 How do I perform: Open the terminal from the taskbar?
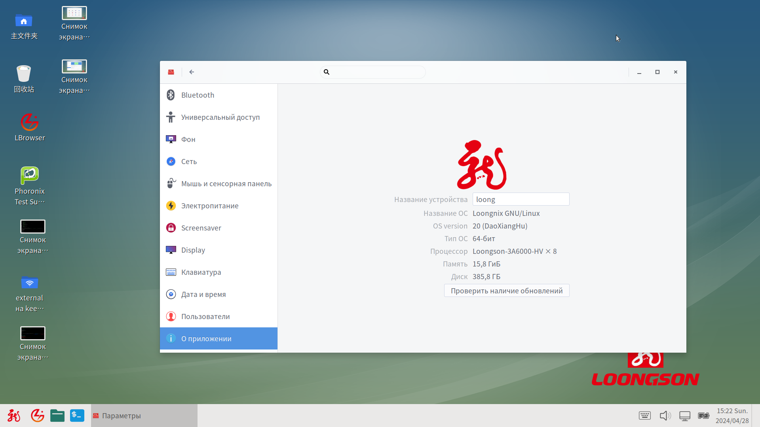(77, 416)
